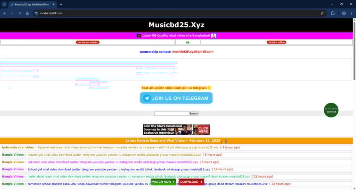The height and width of the screenshot is (190, 356).
Task: Open hader abdel razek viral video link
Action: tap(139, 176)
